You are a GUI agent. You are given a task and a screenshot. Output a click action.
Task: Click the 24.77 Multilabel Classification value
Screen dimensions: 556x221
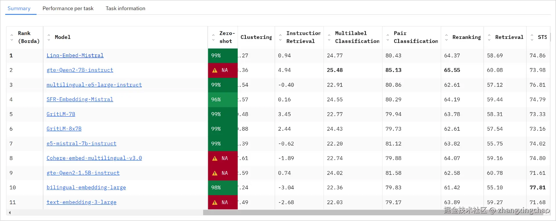pyautogui.click(x=335, y=55)
